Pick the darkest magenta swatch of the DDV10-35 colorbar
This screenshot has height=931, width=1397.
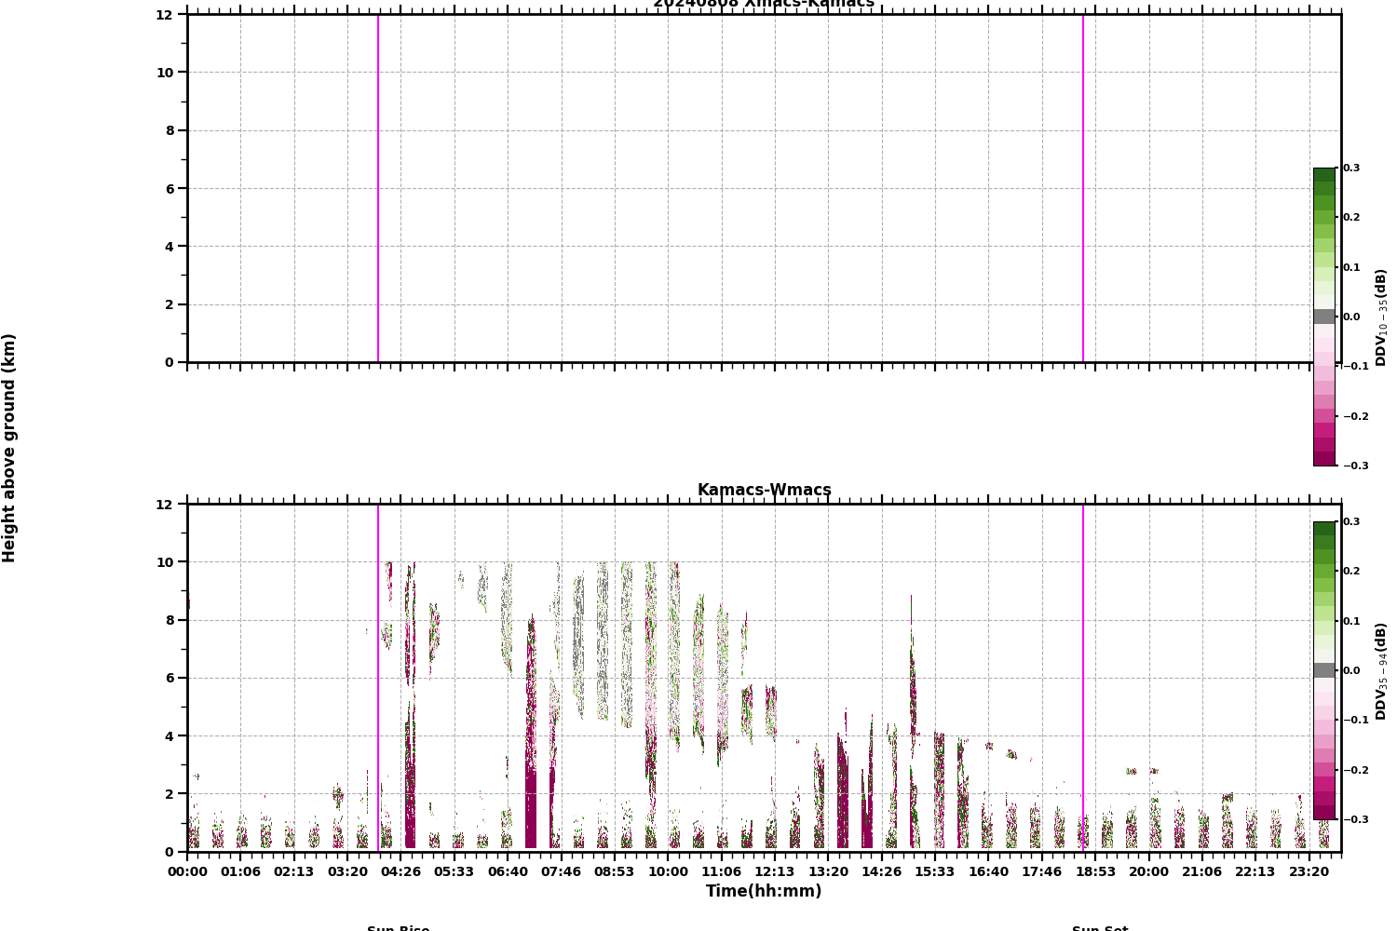pyautogui.click(x=1324, y=458)
